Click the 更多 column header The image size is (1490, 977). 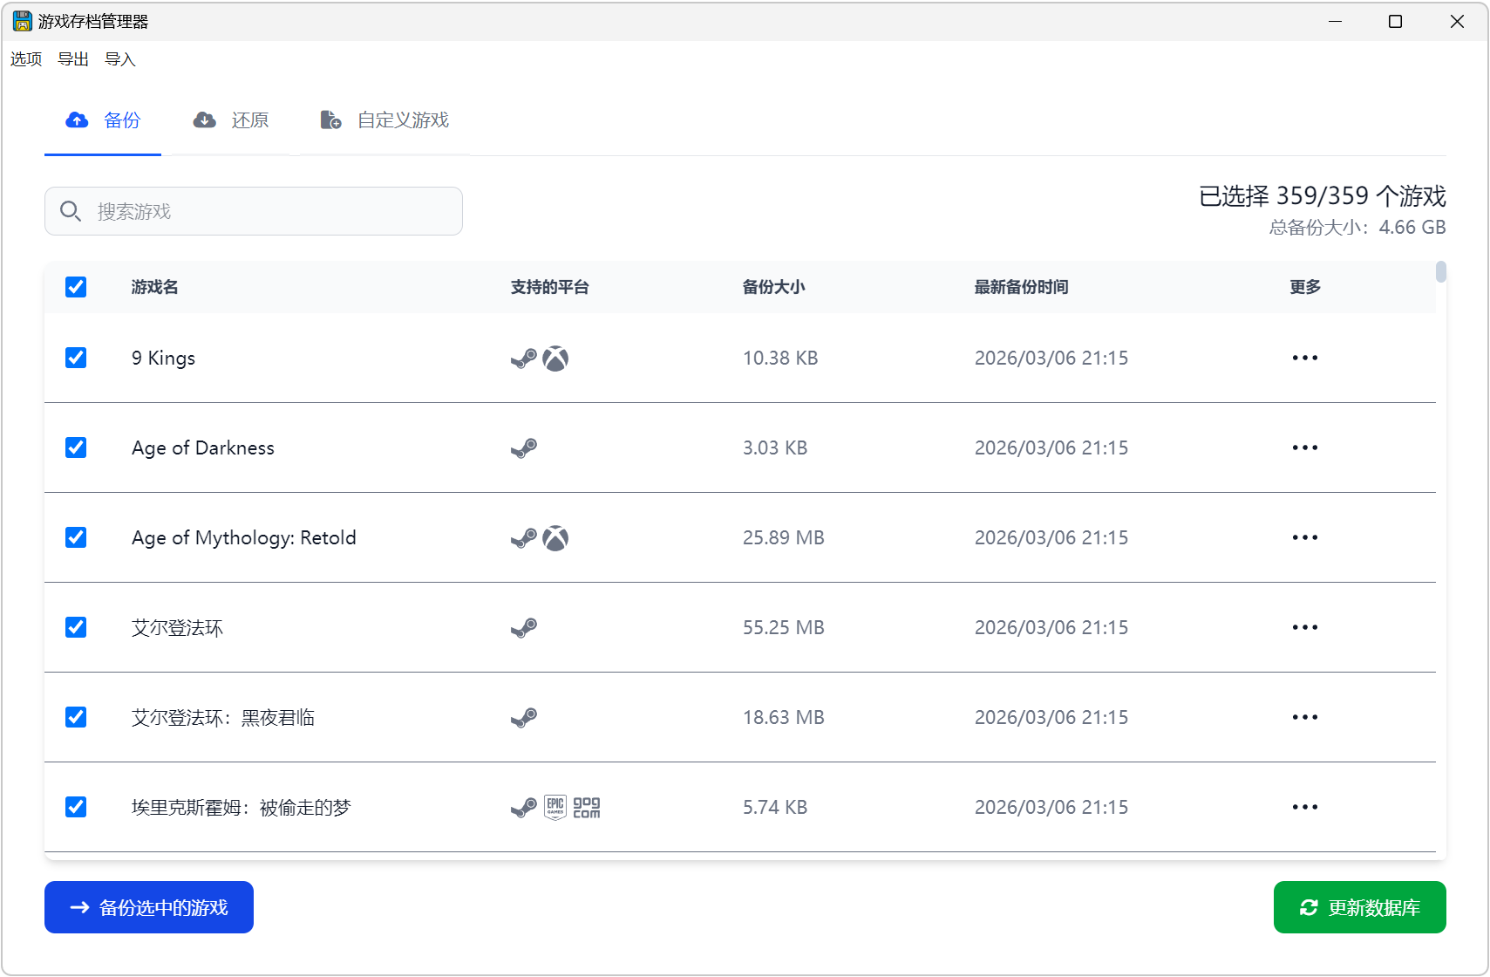[1305, 287]
